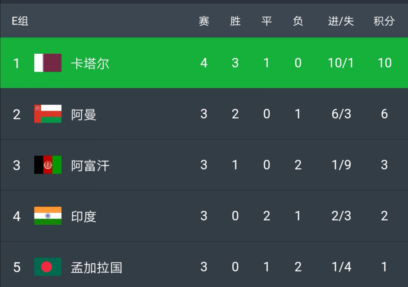Click ranking number 3 beside 阿富汗
408x287 pixels.
coord(16,165)
